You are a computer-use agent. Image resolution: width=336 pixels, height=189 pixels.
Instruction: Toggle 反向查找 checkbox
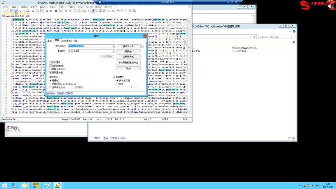[x=51, y=62]
